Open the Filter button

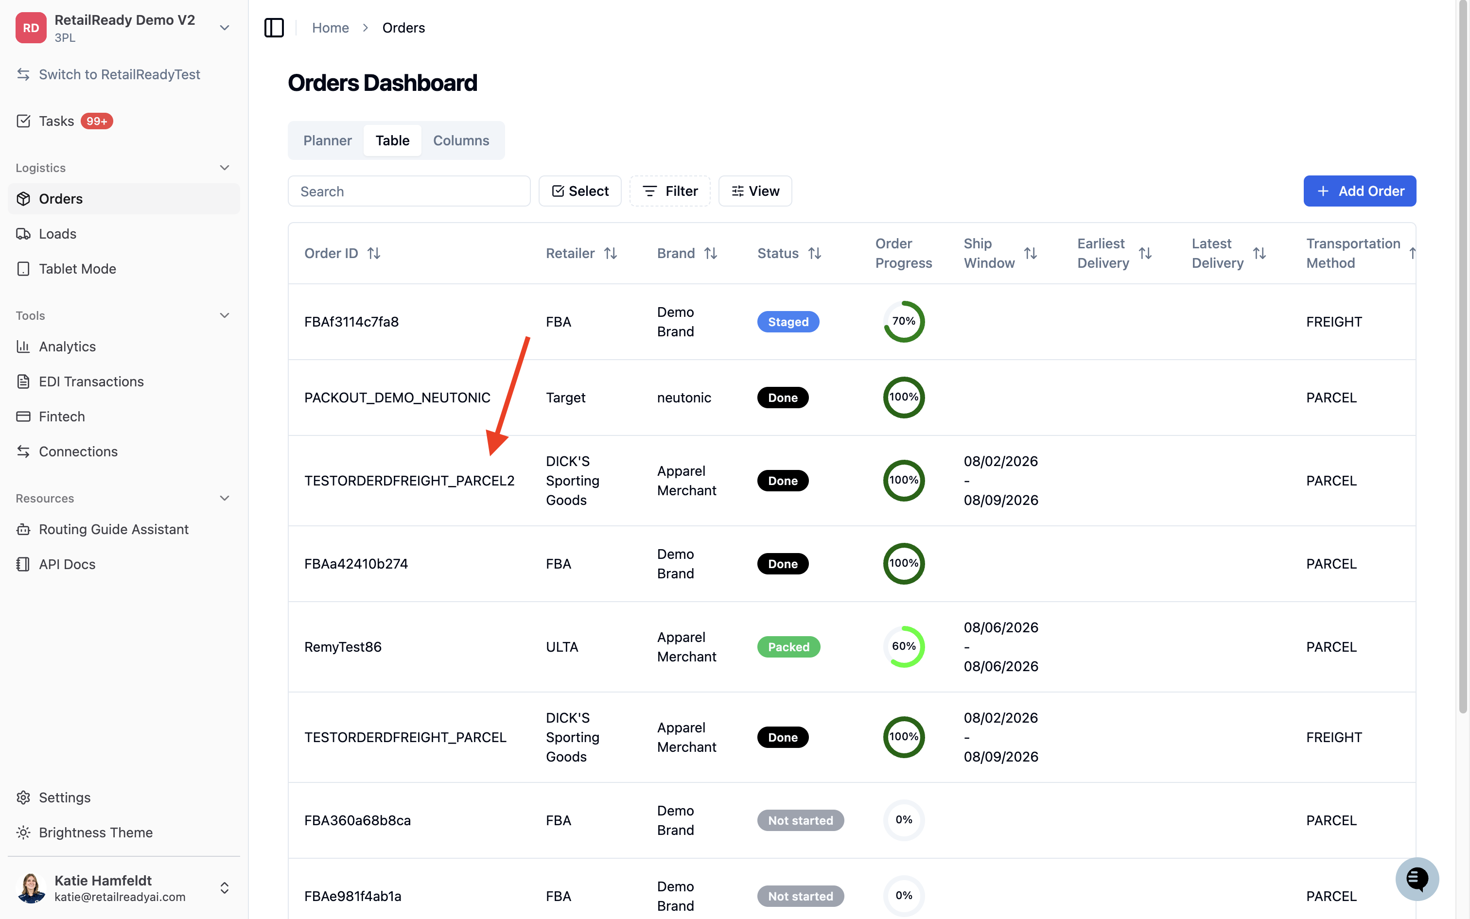point(670,191)
